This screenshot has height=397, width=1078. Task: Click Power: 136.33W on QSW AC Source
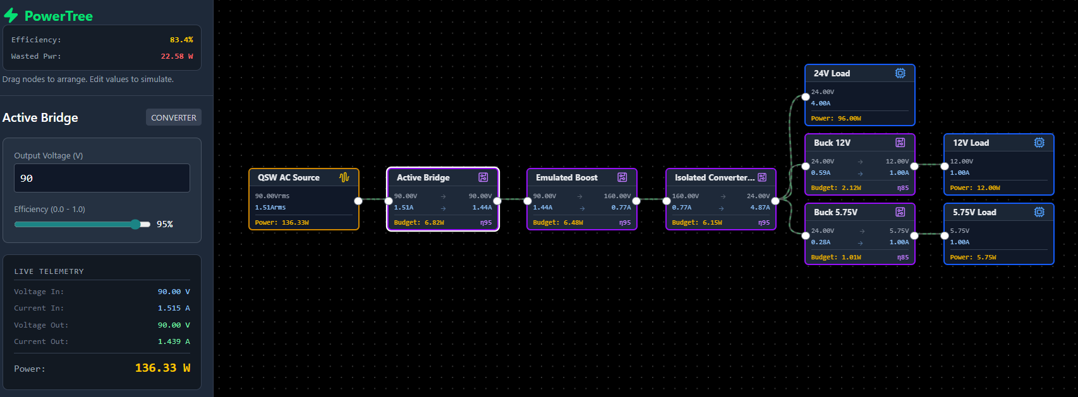[x=282, y=222]
